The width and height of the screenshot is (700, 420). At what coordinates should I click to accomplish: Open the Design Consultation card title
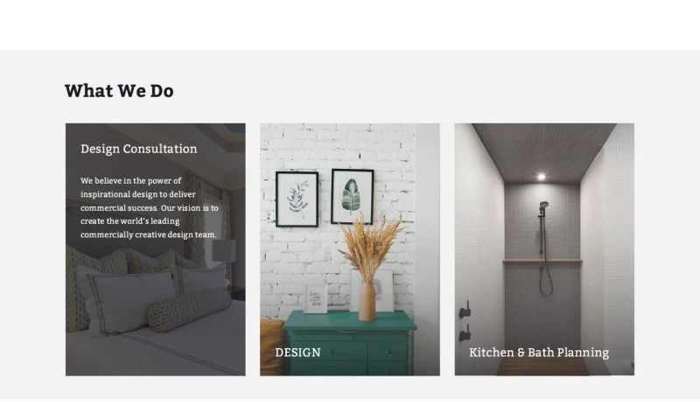click(x=139, y=149)
